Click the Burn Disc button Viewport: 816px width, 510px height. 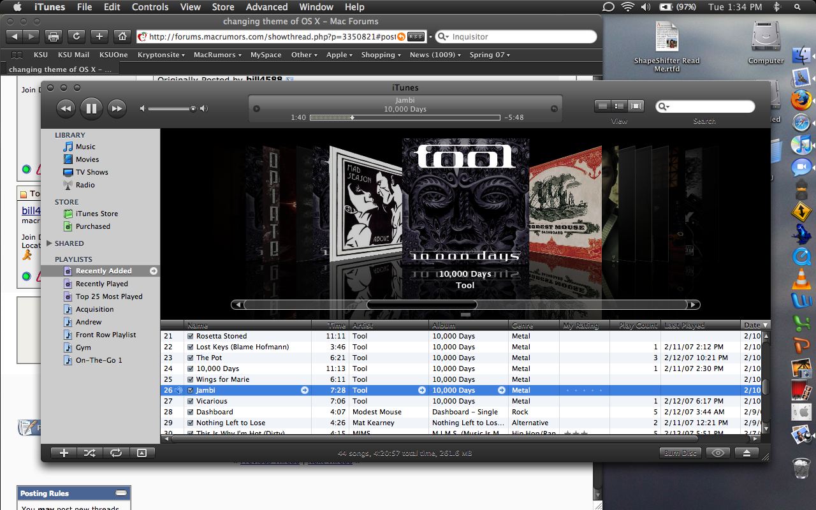coord(680,453)
